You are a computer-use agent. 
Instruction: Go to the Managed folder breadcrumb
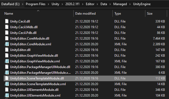tap(120, 4)
